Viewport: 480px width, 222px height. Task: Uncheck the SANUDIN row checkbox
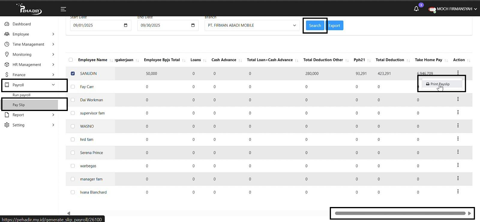[73, 73]
